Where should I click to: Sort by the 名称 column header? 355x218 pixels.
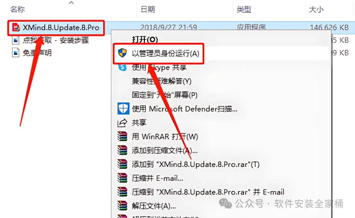(17, 9)
